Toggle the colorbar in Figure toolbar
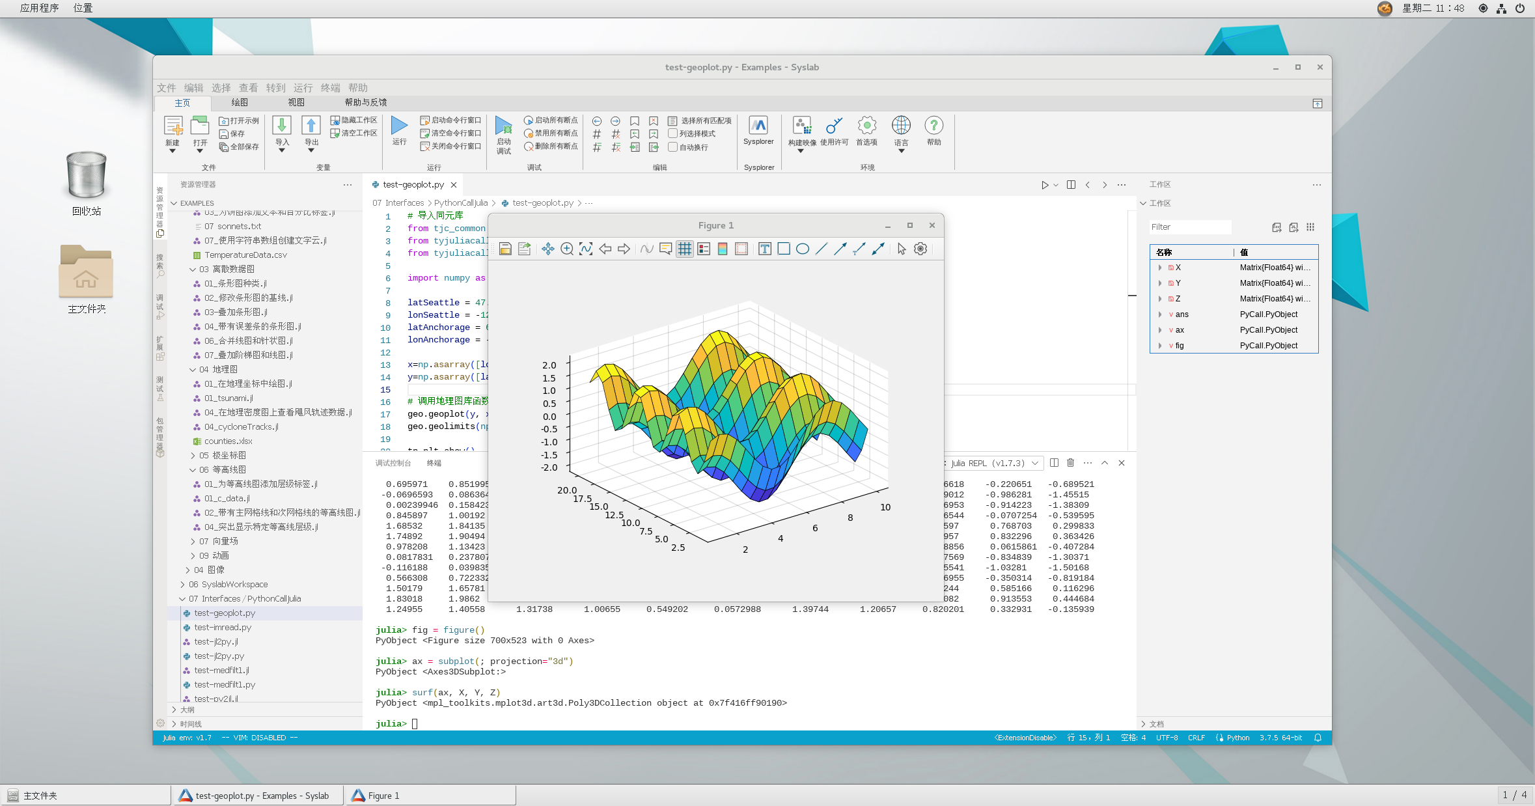Screen dimensions: 1535x806 [x=723, y=249]
